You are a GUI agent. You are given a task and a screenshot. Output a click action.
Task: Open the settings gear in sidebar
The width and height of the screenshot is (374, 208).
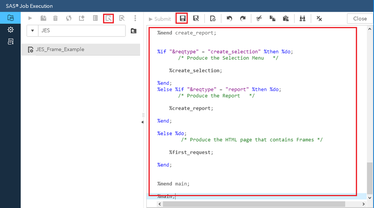click(10, 30)
